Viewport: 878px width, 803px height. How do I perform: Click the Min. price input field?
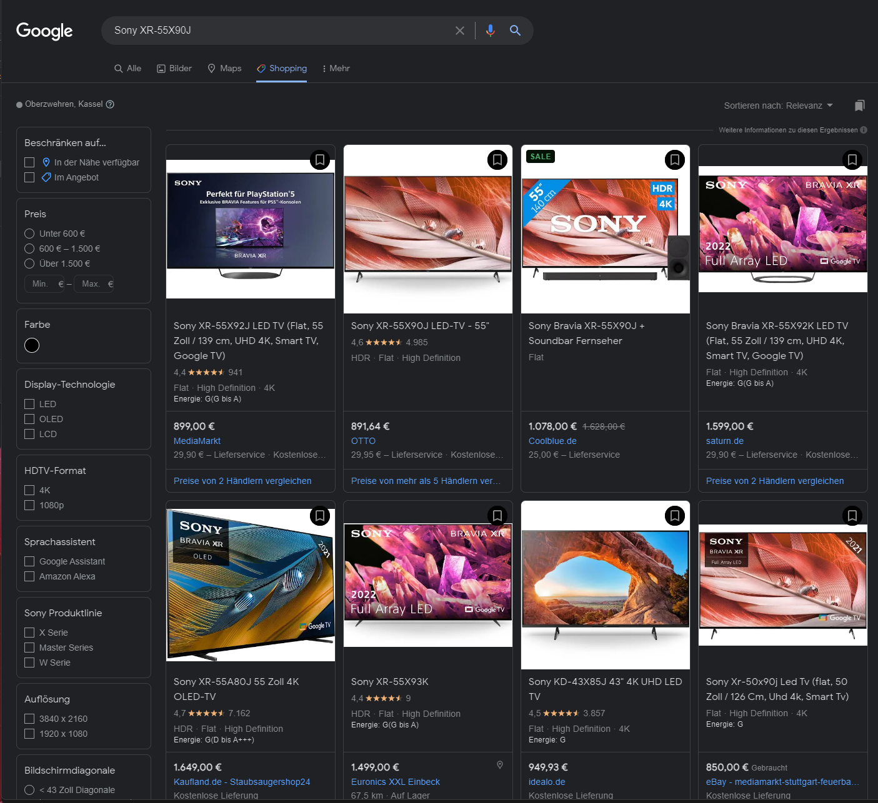click(44, 284)
